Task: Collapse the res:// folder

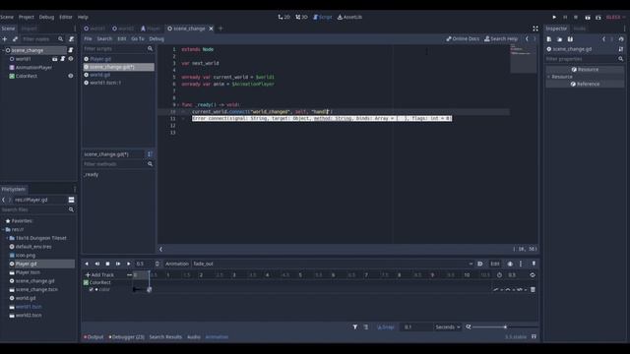Action: (x=4, y=229)
